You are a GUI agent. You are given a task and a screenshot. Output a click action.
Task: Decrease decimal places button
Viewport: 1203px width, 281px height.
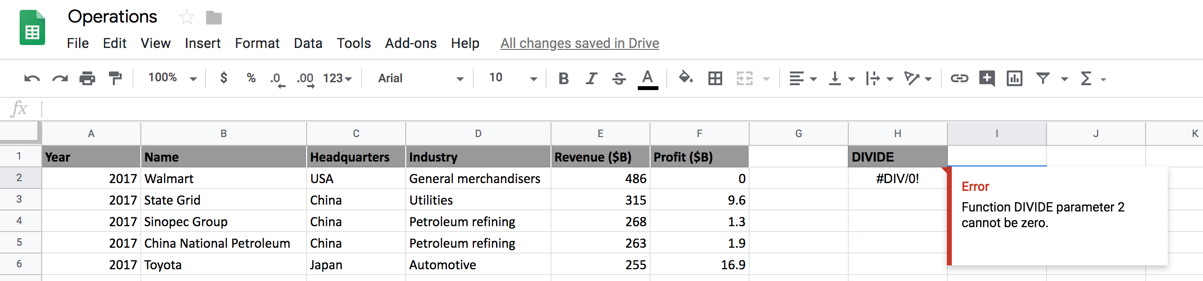[277, 79]
